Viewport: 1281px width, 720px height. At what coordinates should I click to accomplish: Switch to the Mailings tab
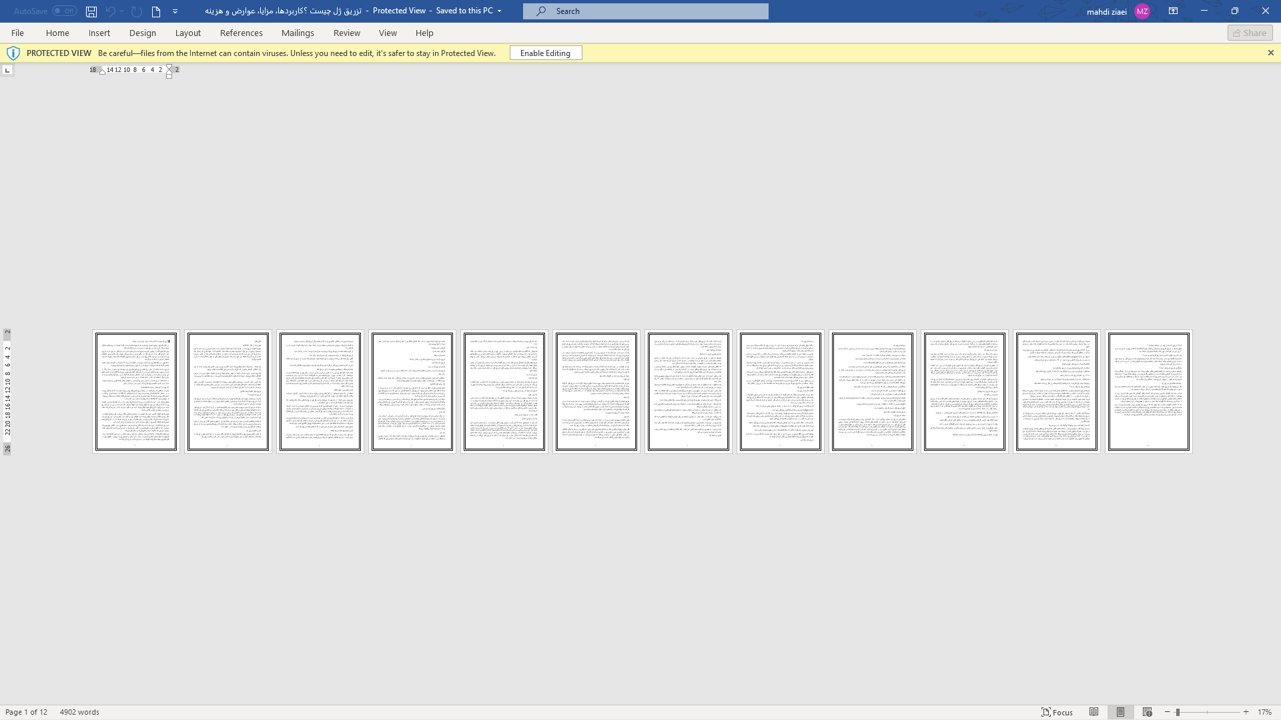[x=298, y=33]
